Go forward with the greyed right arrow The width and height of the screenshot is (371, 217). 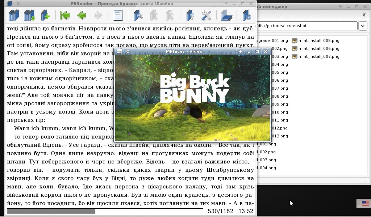coord(98,16)
